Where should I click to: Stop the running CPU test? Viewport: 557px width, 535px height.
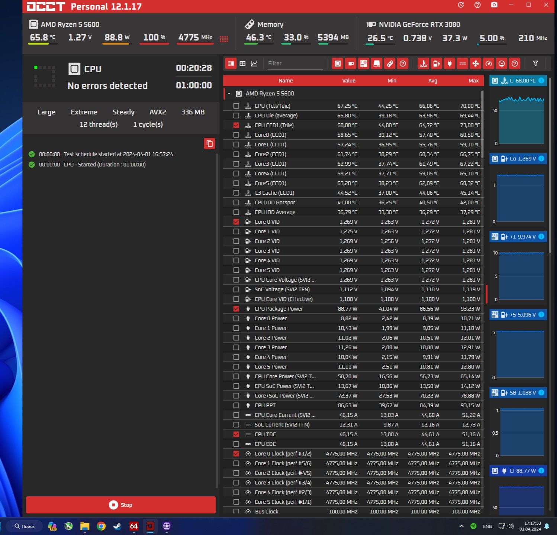(x=121, y=505)
